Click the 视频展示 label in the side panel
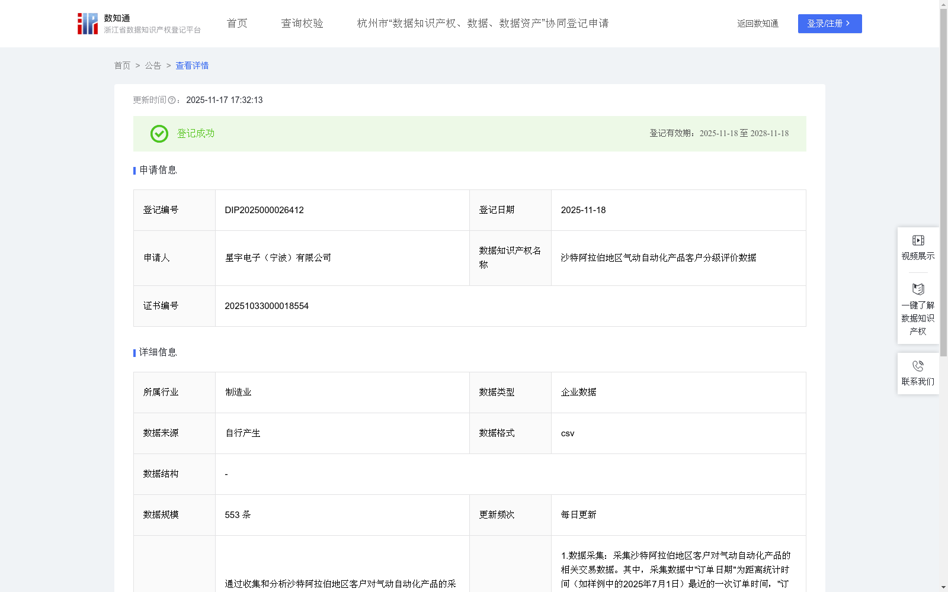Viewport: 948px width, 592px height. (x=918, y=256)
